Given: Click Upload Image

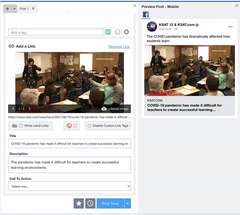Looking at the screenshot, I should click(118, 109).
